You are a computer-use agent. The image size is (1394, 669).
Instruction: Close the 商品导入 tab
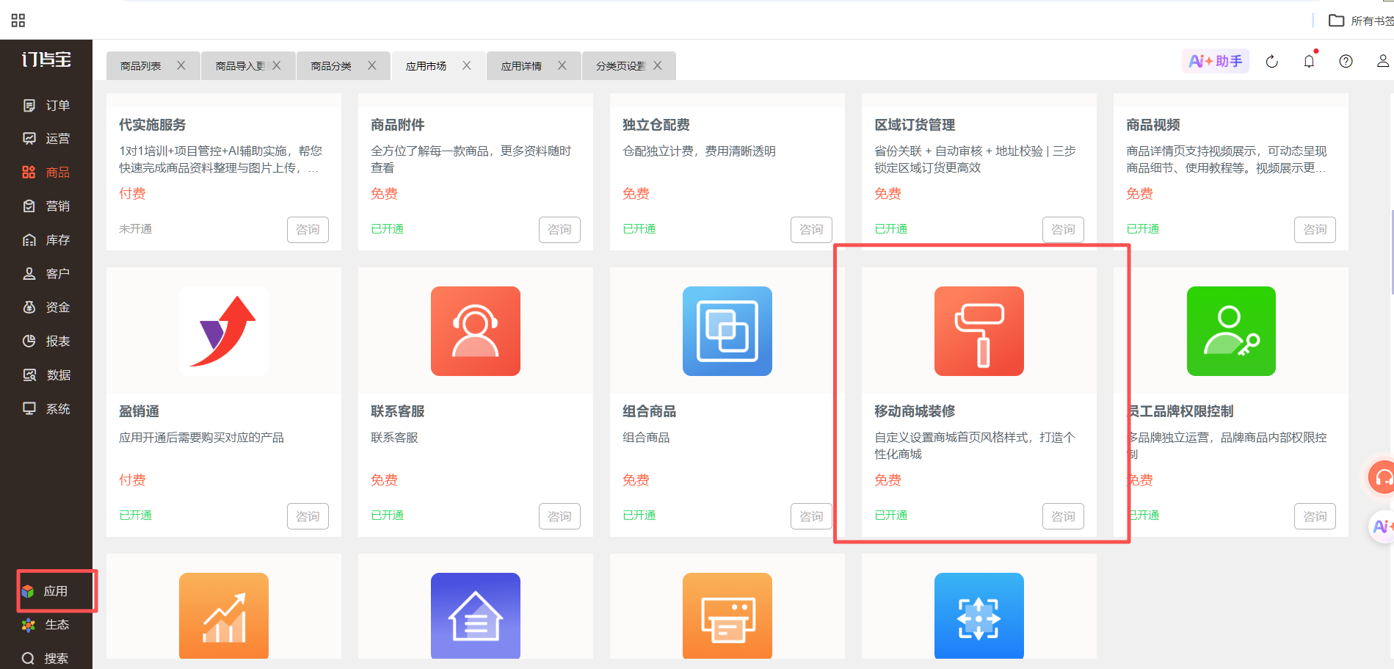(277, 65)
